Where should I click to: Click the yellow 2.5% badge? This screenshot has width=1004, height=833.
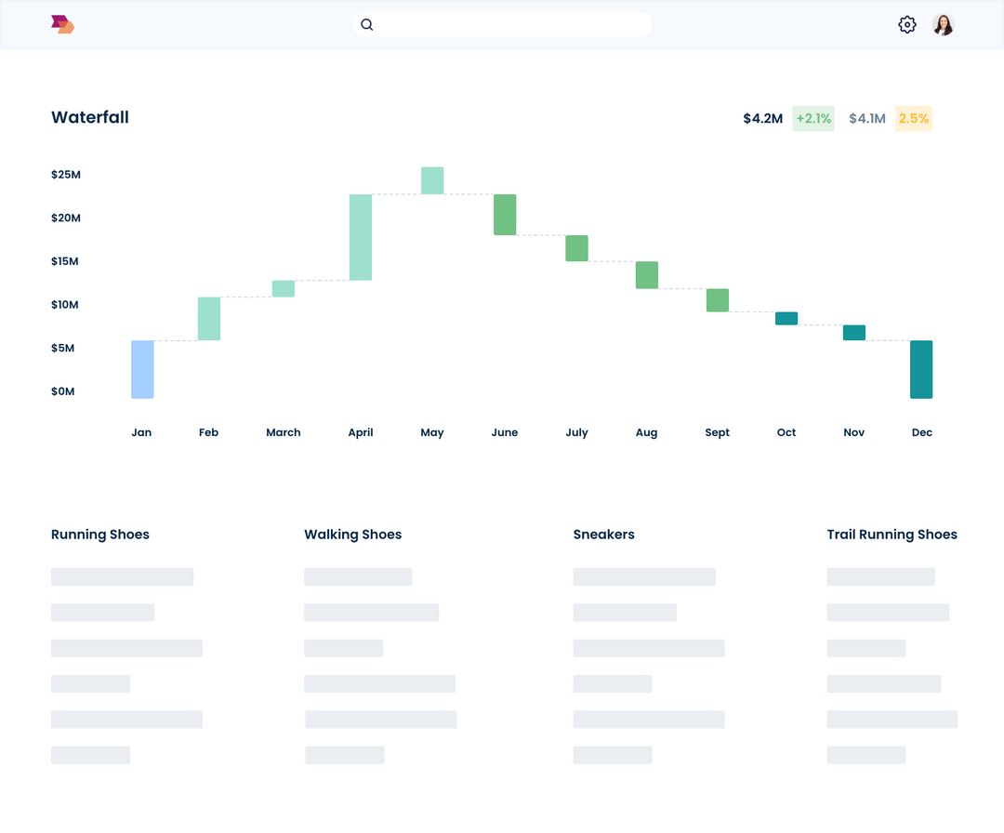coord(913,118)
